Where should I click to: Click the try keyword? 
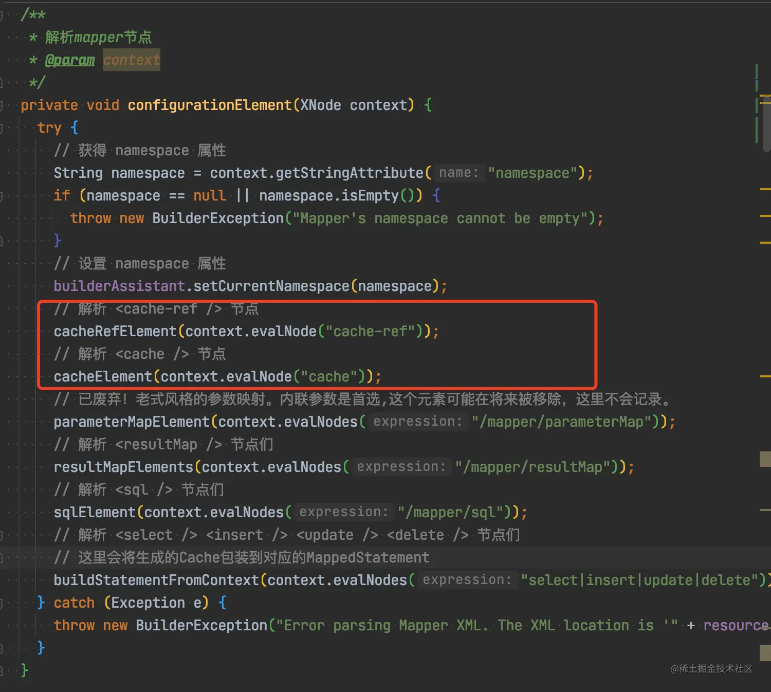[49, 128]
